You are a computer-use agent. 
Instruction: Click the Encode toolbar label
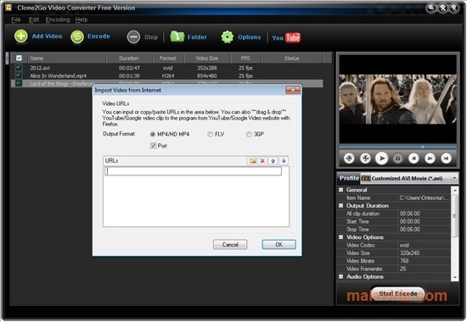point(98,36)
